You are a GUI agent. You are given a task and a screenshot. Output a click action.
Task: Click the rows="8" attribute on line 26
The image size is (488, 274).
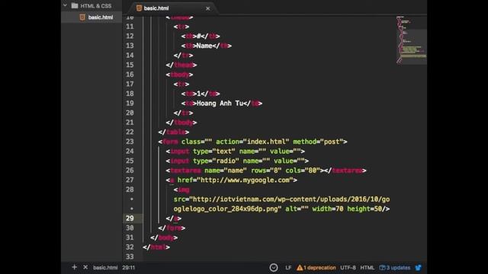pyautogui.click(x=266, y=170)
